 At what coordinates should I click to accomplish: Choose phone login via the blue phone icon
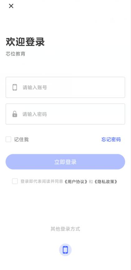pos(65,250)
